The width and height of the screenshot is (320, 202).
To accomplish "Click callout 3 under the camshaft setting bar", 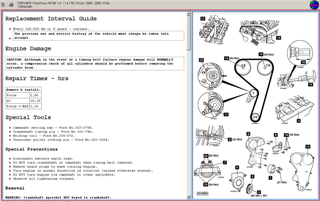I will (298, 121).
